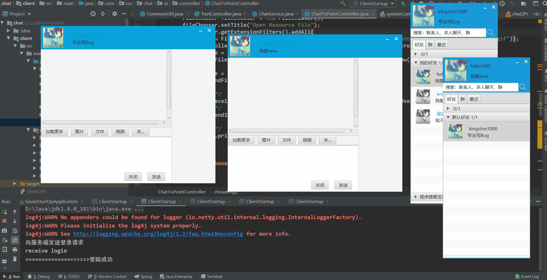The width and height of the screenshot is (547, 280).
Task: Stop the running process with the red square icon
Action: [4, 221]
